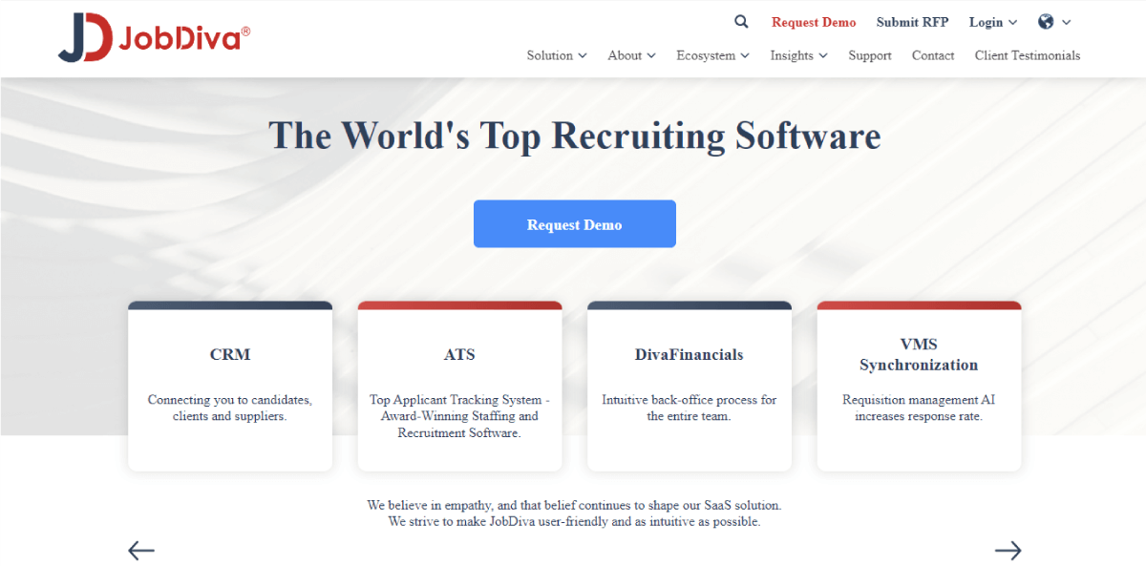Click the JobDiva logo
The width and height of the screenshot is (1146, 566).
(154, 38)
